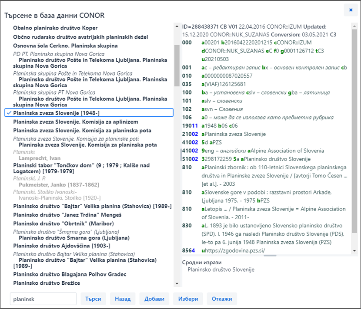Select variant Planinska zveza Slovenije. Komisija za planinske poti
Screen dimensions: 361x309
point(76,139)
